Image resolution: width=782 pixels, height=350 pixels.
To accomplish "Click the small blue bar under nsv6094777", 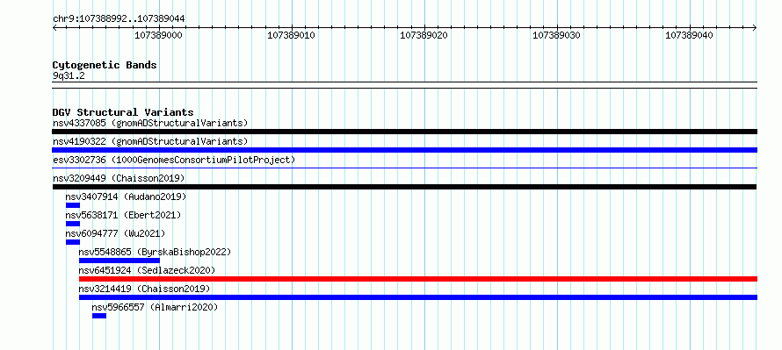I will point(73,242).
